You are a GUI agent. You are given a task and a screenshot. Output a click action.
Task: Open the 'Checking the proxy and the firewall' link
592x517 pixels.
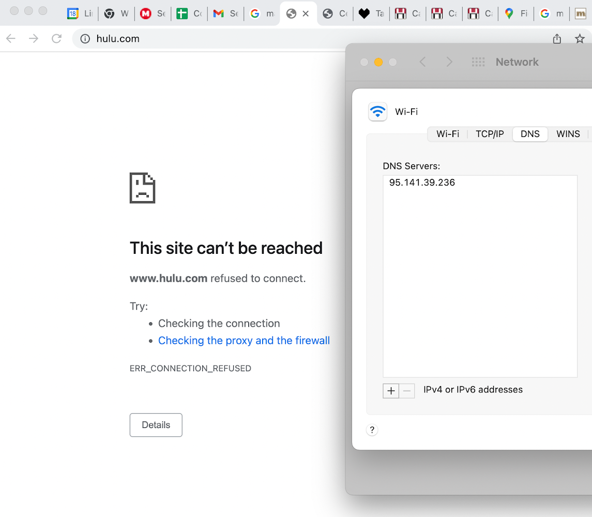point(244,340)
